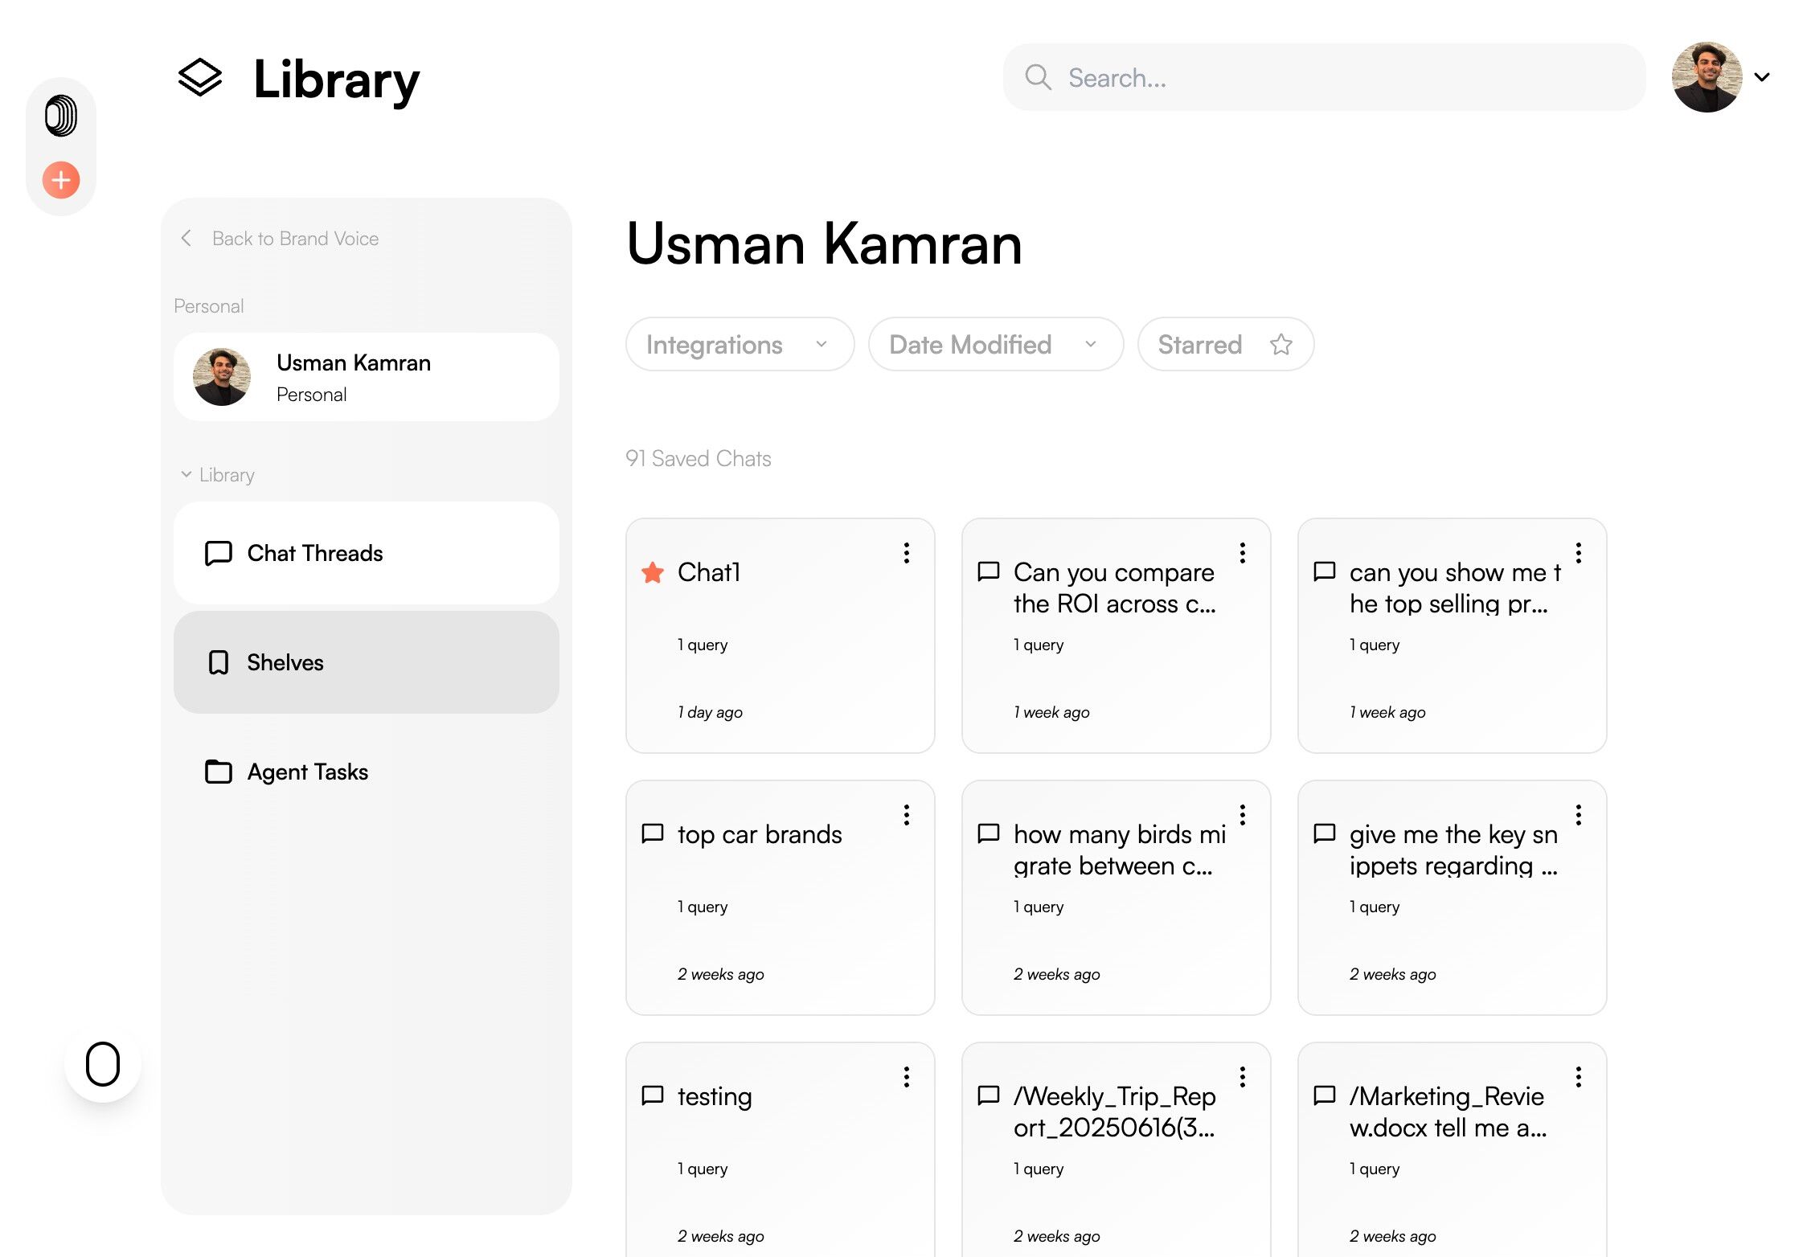Screen dimensions: 1807x1257
Task: Open three-dot menu on top car brands card
Action: [906, 815]
